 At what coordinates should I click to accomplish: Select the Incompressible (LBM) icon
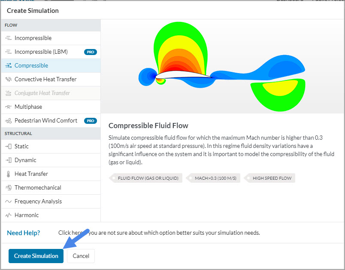pyautogui.click(x=8, y=52)
